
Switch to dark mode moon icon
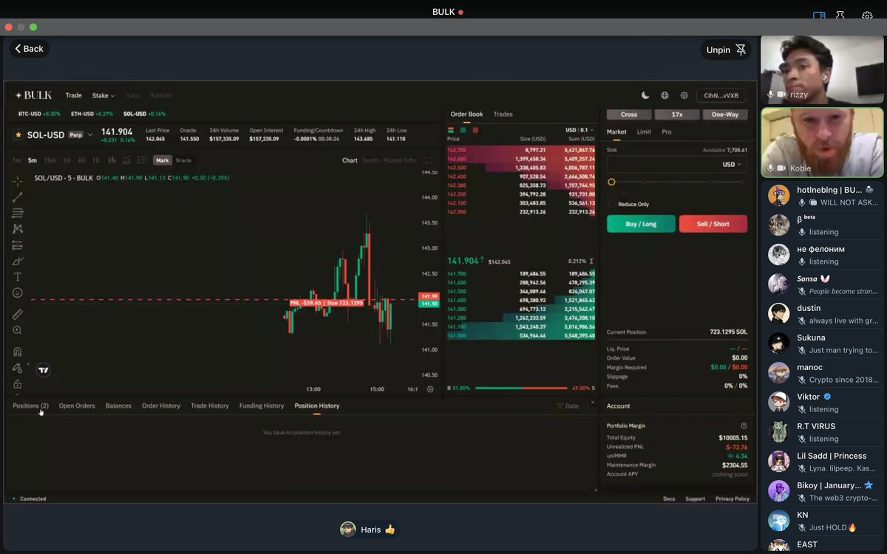pos(645,95)
